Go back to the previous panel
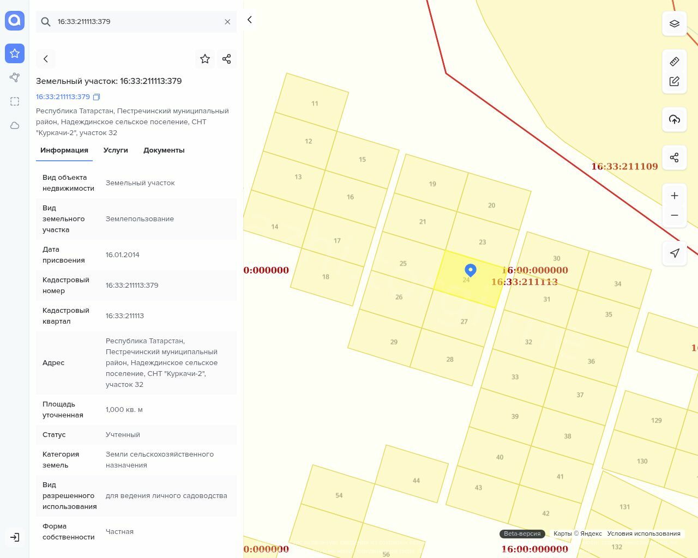Image resolution: width=698 pixels, height=558 pixels. point(46,59)
